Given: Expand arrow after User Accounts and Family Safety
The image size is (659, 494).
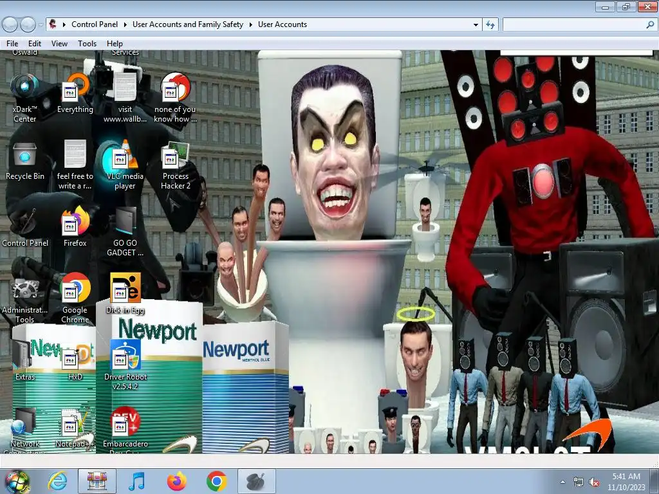Looking at the screenshot, I should (250, 24).
